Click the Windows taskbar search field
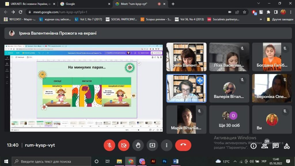Viewport: 295px width, 166px height. (x=51, y=161)
